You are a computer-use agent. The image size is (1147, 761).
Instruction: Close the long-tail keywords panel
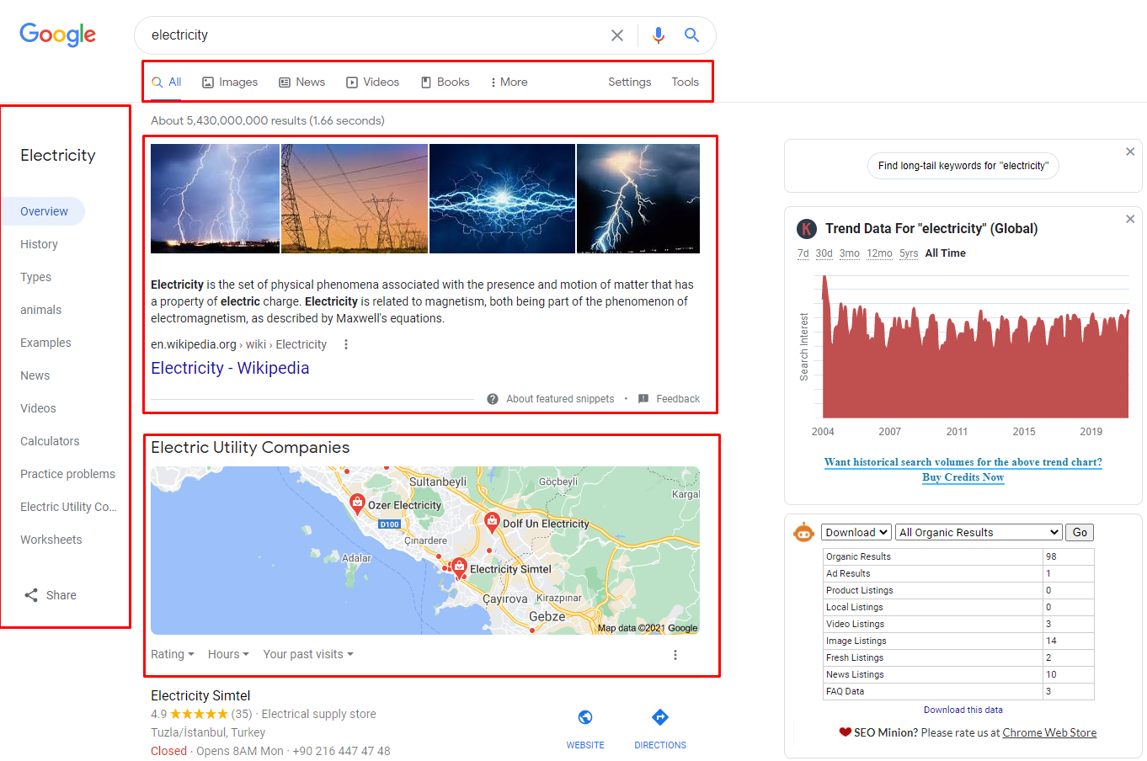coord(1130,152)
